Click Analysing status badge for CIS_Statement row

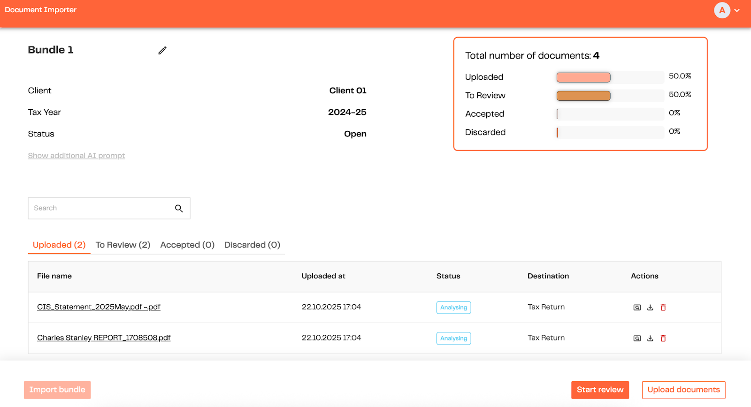click(x=453, y=308)
